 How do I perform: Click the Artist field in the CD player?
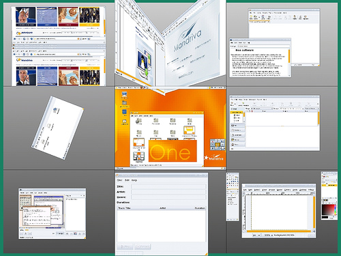click(168, 192)
